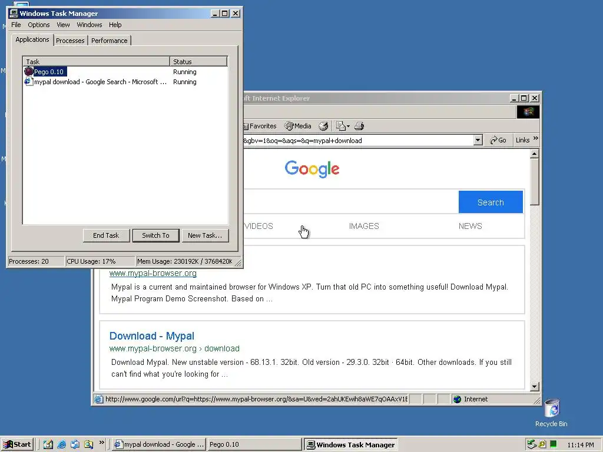Click the blue Search button on Google

pyautogui.click(x=491, y=202)
